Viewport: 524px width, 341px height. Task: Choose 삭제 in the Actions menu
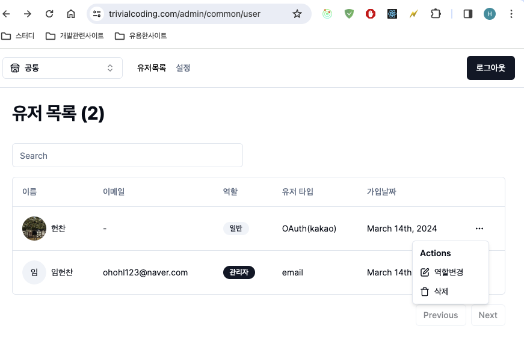[x=441, y=292]
